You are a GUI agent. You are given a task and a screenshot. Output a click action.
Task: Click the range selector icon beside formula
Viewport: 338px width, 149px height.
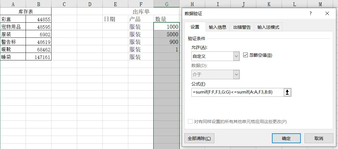[x=287, y=92]
